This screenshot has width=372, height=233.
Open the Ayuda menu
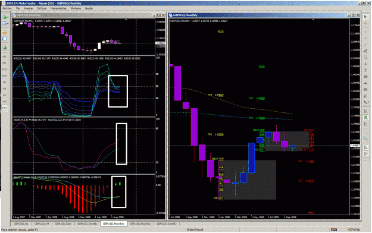click(89, 8)
